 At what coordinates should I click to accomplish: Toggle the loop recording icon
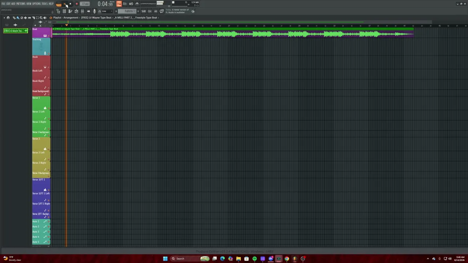(x=131, y=4)
